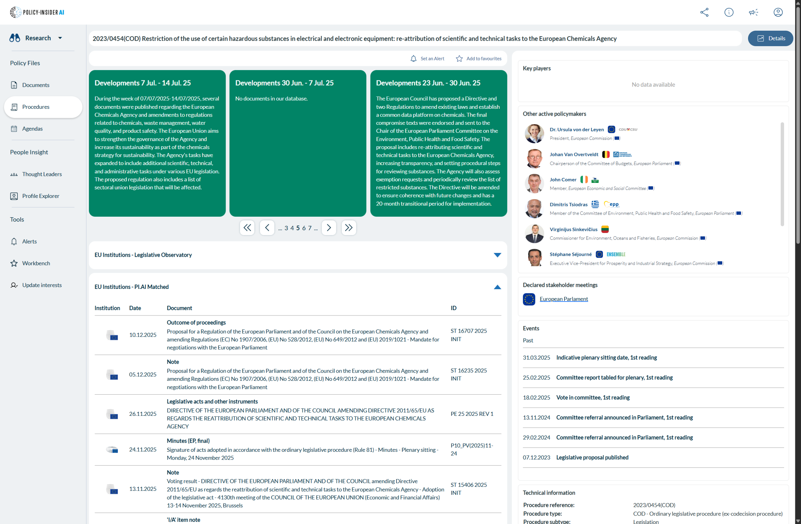Open the Update interests menu item

point(42,285)
